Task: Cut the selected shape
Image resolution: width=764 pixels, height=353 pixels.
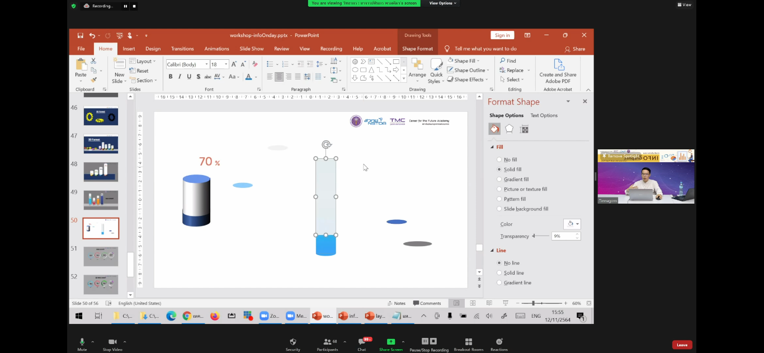Action: (x=93, y=61)
